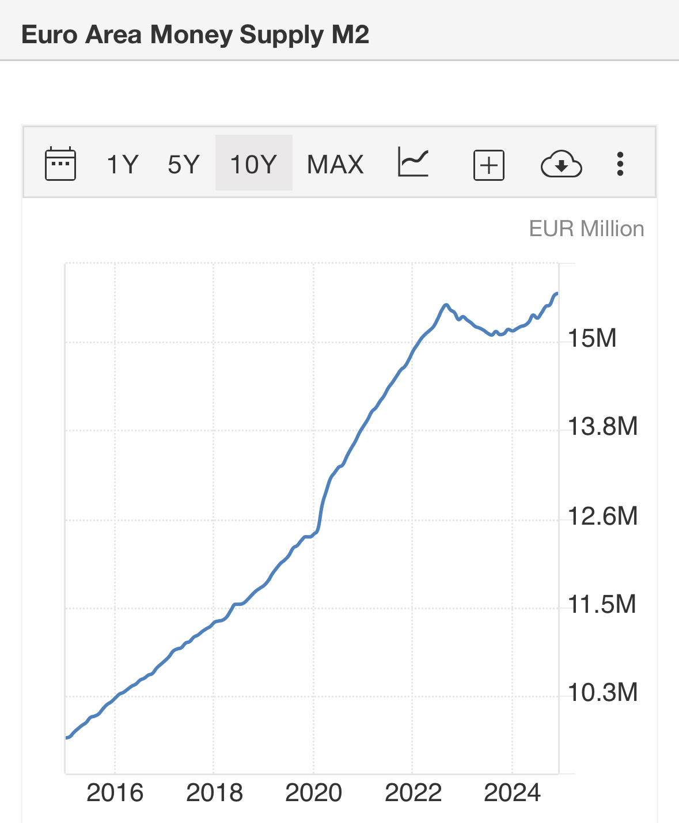The image size is (679, 823).
Task: Open the calendar date range picker
Action: tap(60, 164)
